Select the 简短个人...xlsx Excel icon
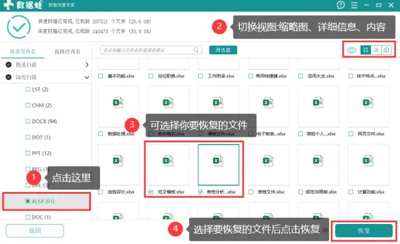 (x=318, y=102)
